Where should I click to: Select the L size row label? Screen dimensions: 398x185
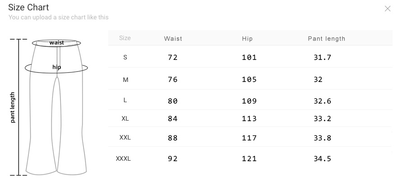point(125,100)
